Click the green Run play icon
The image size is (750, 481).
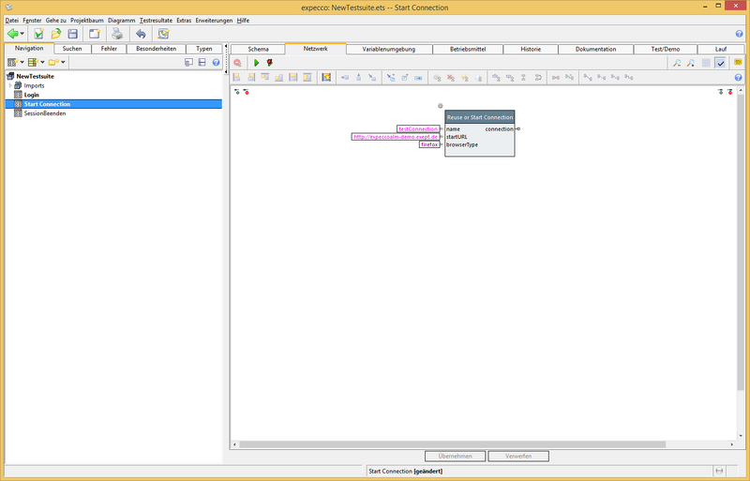(256, 63)
